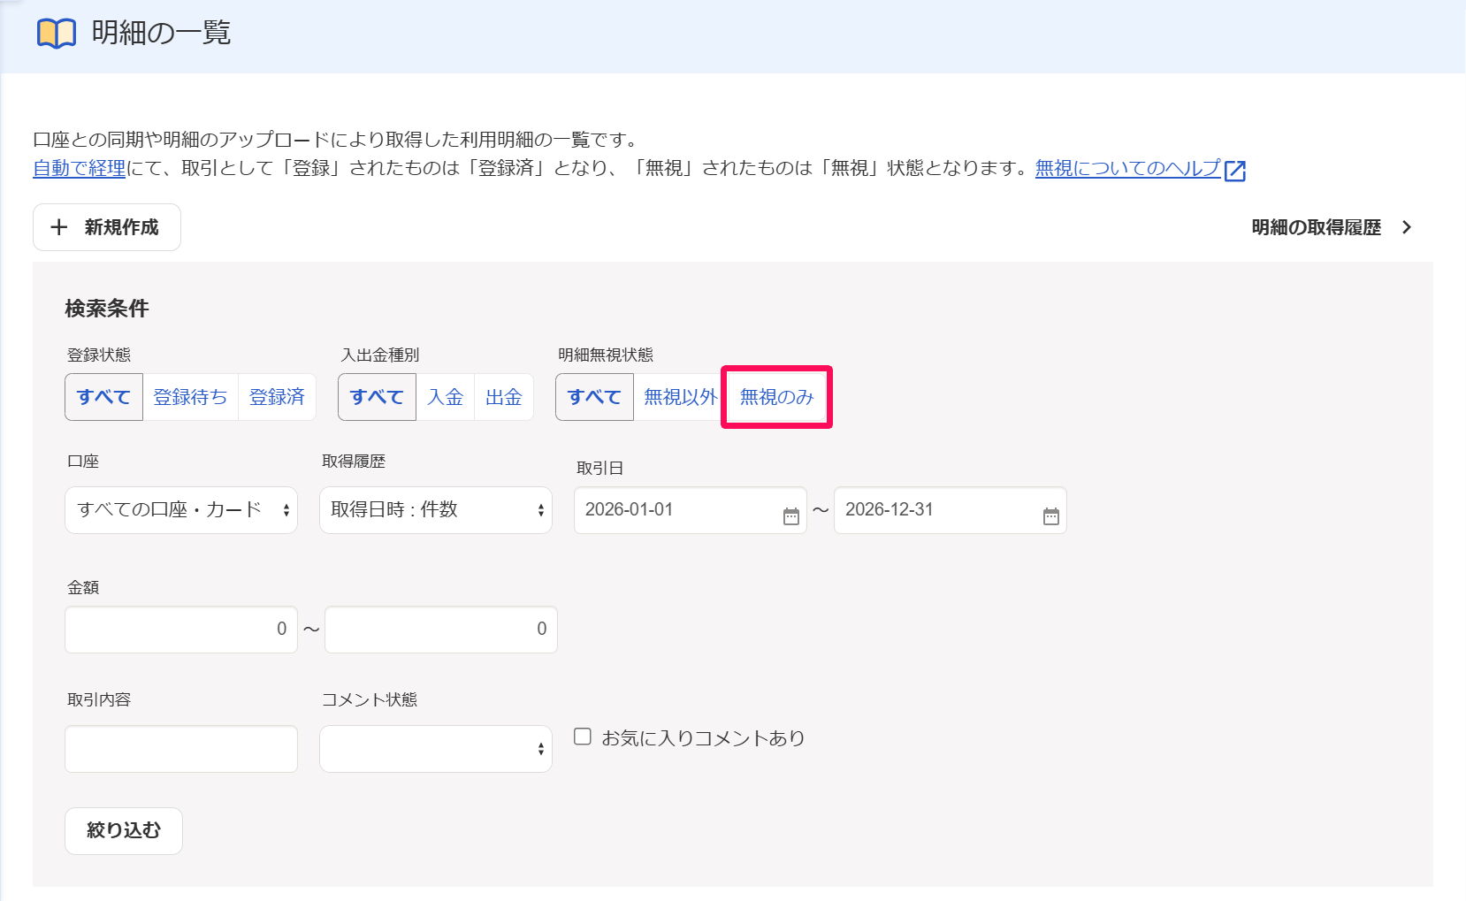
Task: Select すべて under 入出金種別
Action: pos(377,397)
